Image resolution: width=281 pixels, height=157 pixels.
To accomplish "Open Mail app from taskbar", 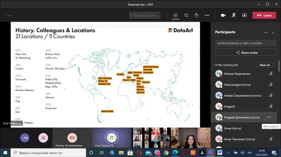I will (149, 153).
